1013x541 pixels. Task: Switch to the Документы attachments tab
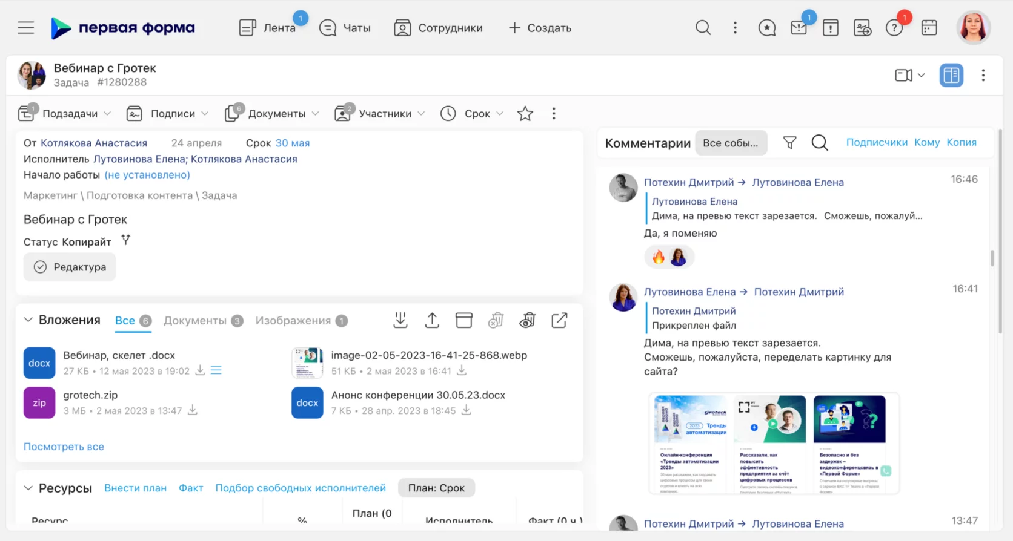(x=195, y=321)
